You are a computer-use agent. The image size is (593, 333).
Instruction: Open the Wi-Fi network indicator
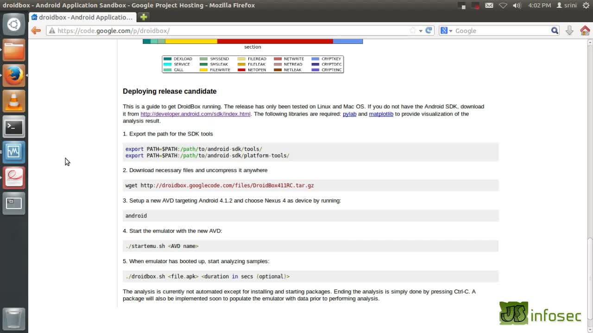503,6
